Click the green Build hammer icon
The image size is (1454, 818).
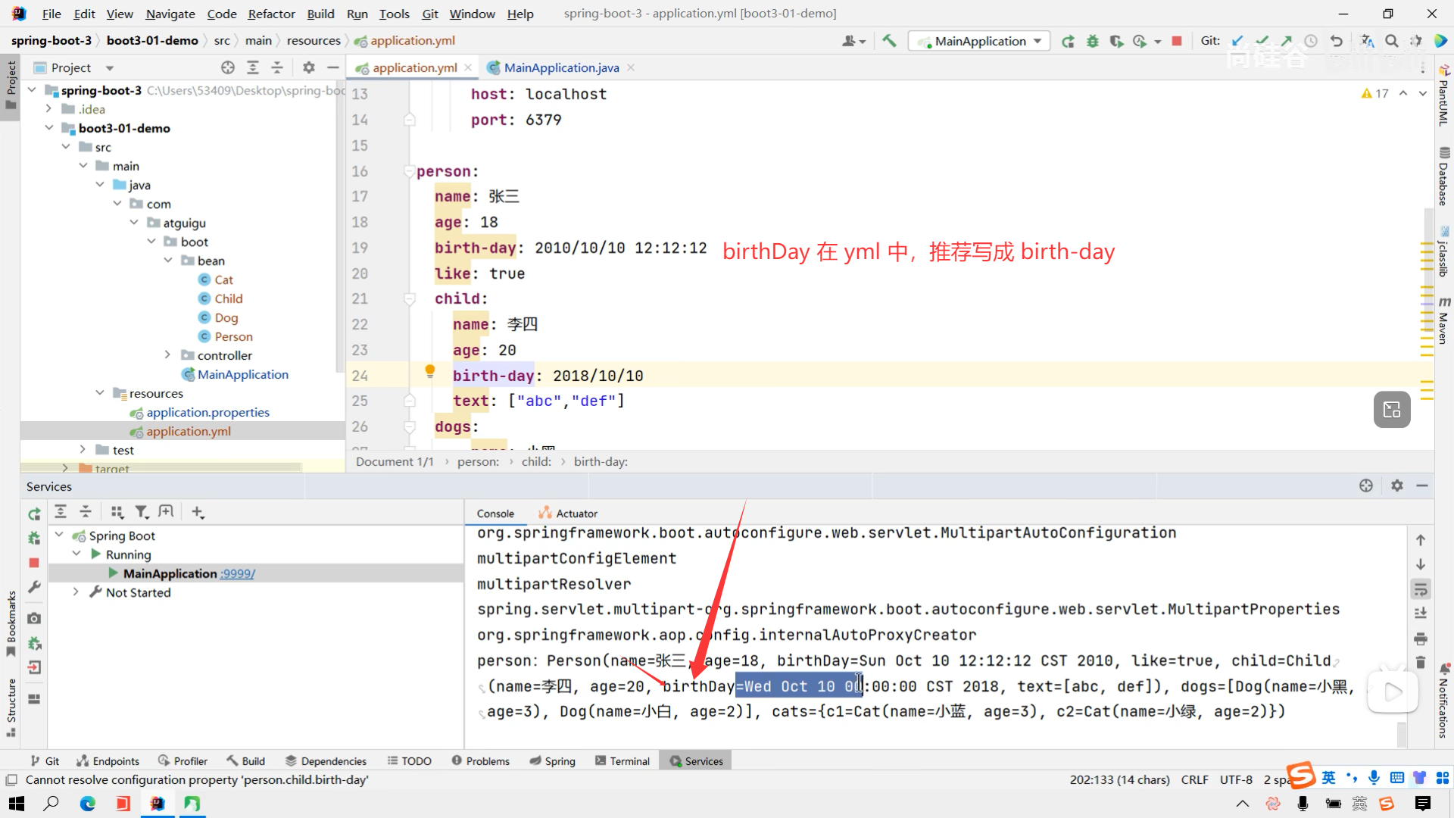889,41
